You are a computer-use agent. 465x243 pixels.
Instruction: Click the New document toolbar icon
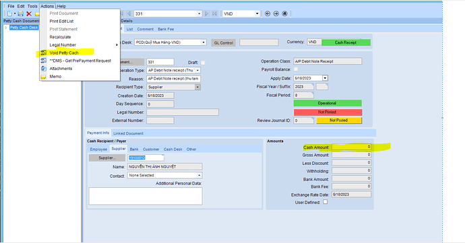click(10, 13)
